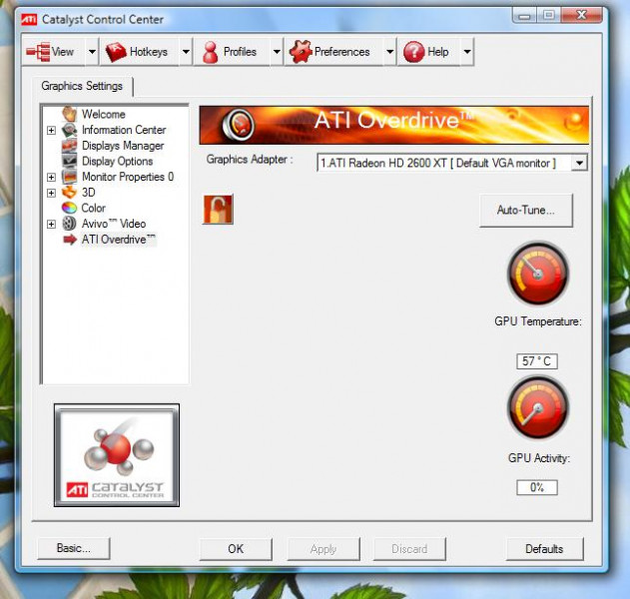The height and width of the screenshot is (599, 630).
Task: Click the Display Options tree icon
Action: click(x=69, y=161)
